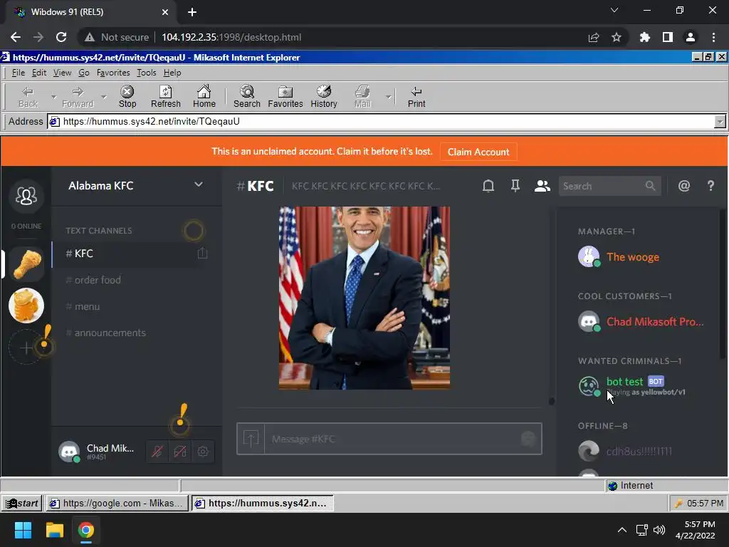Switch to hummus.sys42.n... taskbar window
The width and height of the screenshot is (729, 547).
click(x=262, y=503)
